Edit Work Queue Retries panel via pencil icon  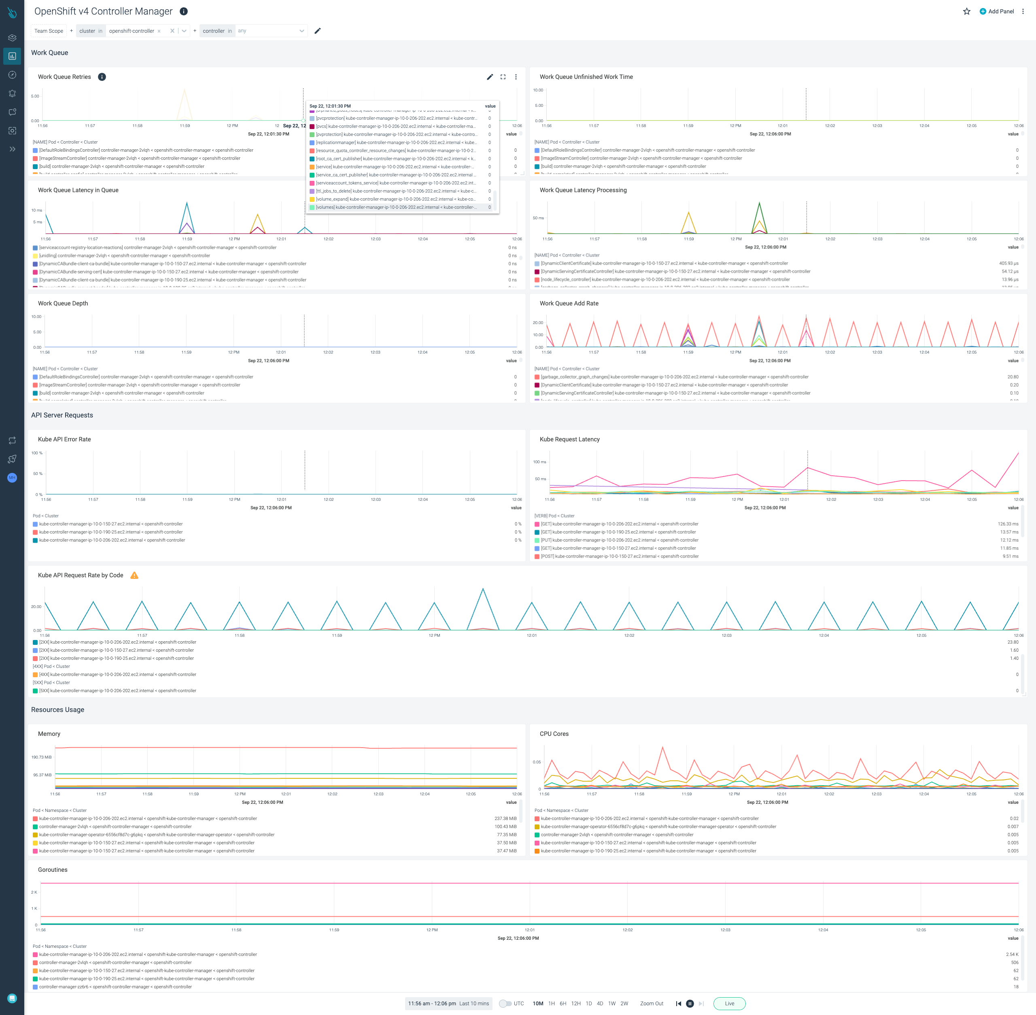tap(490, 77)
